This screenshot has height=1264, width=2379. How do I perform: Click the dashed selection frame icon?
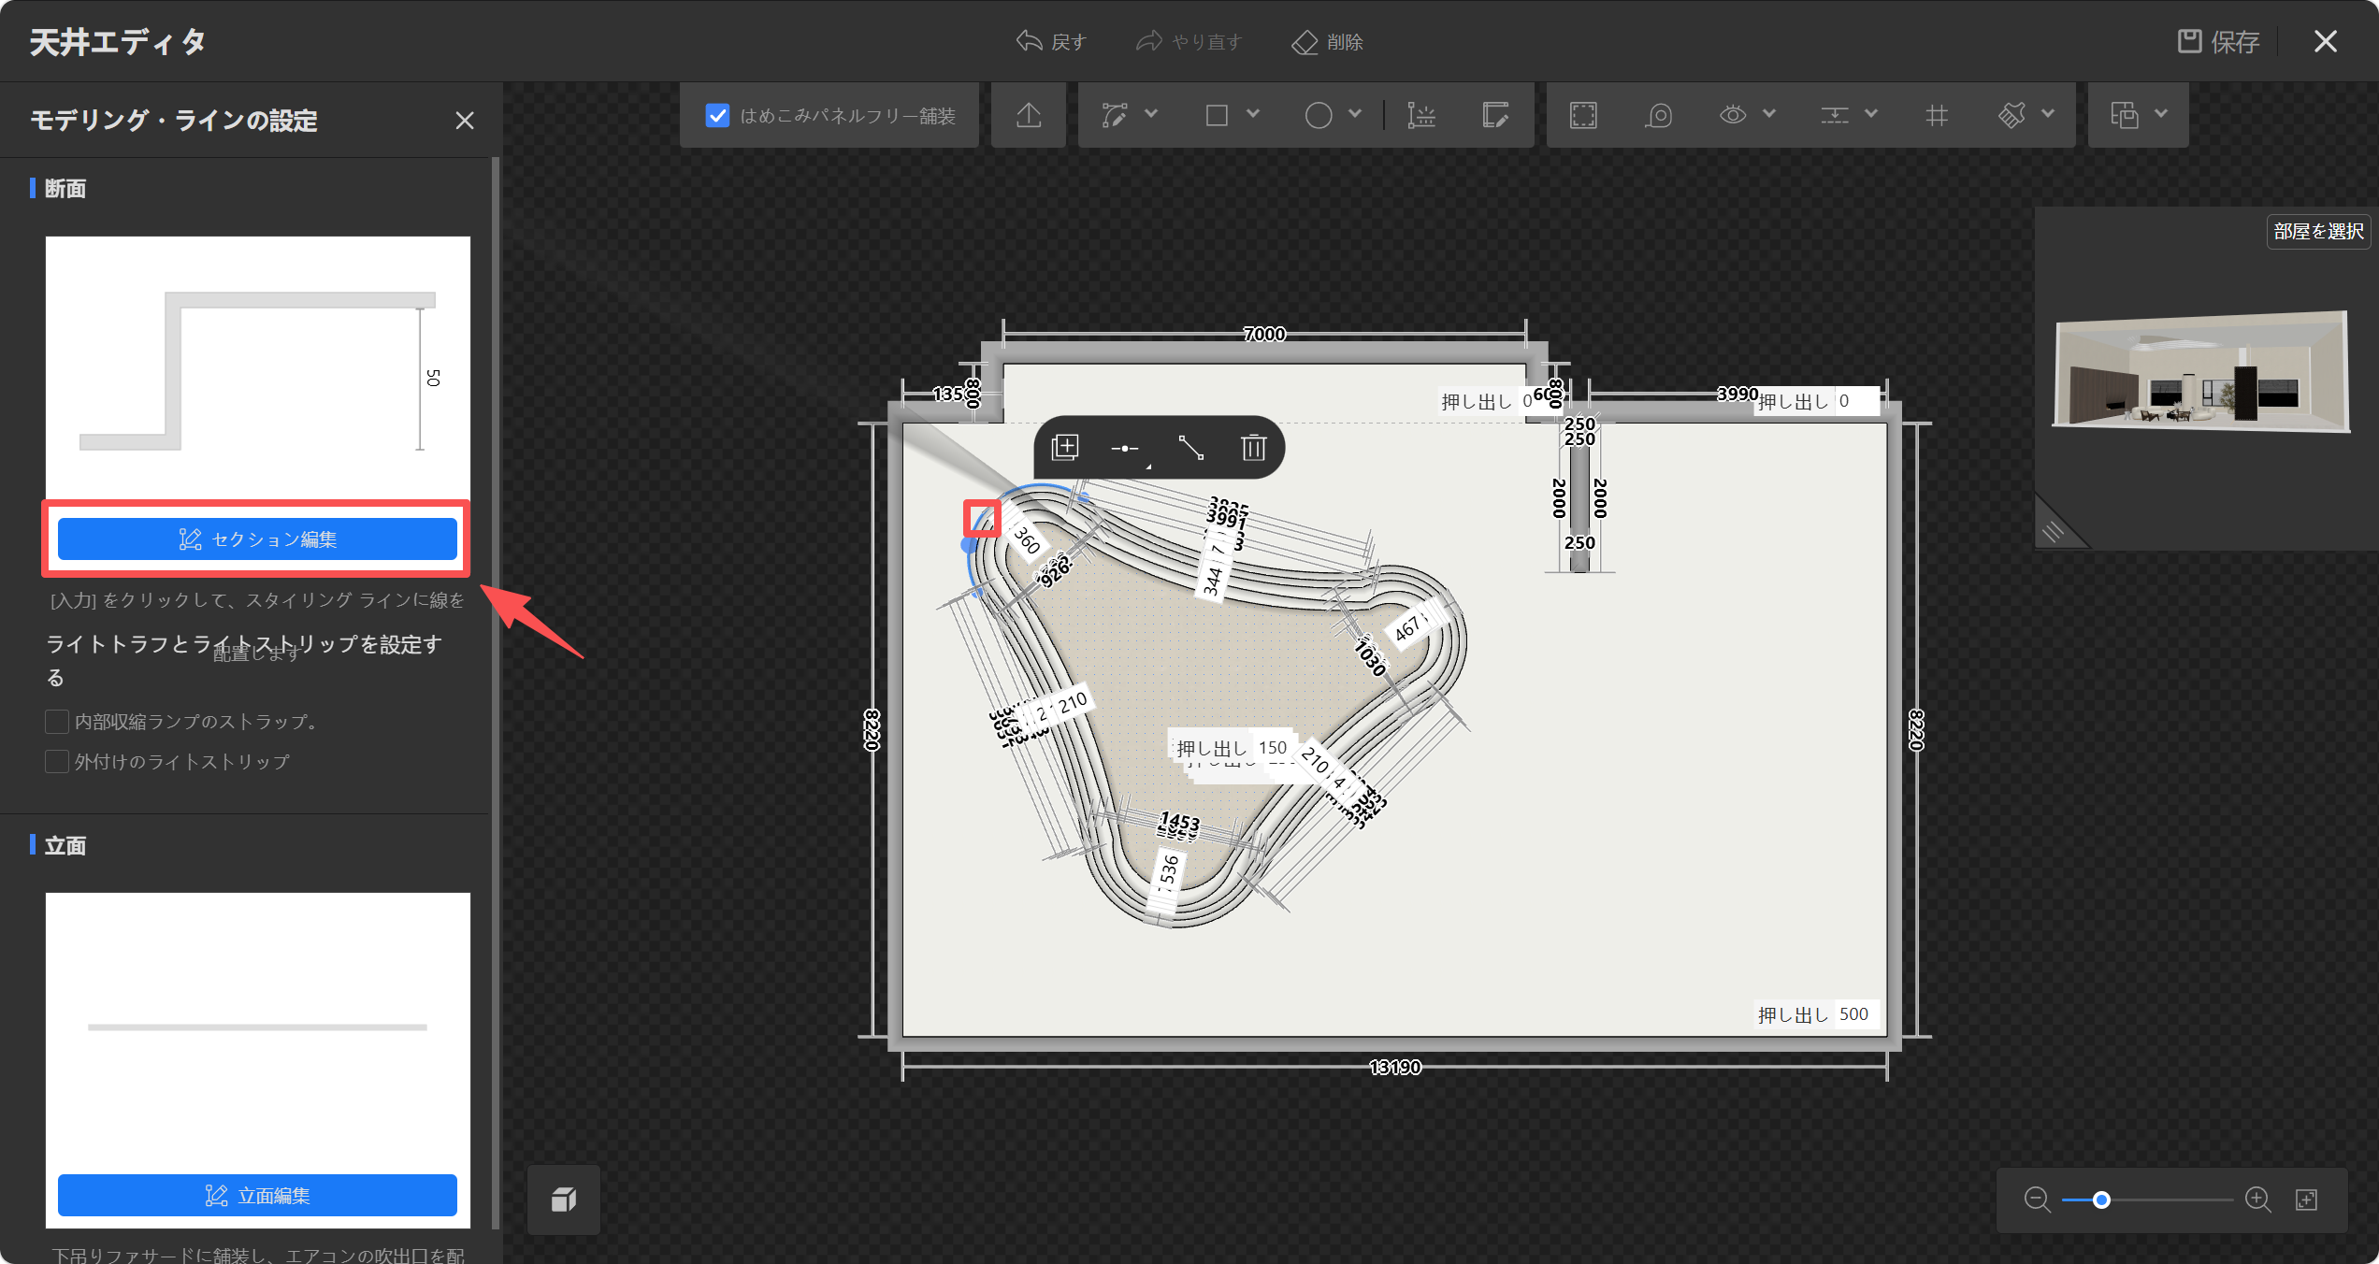click(1583, 115)
